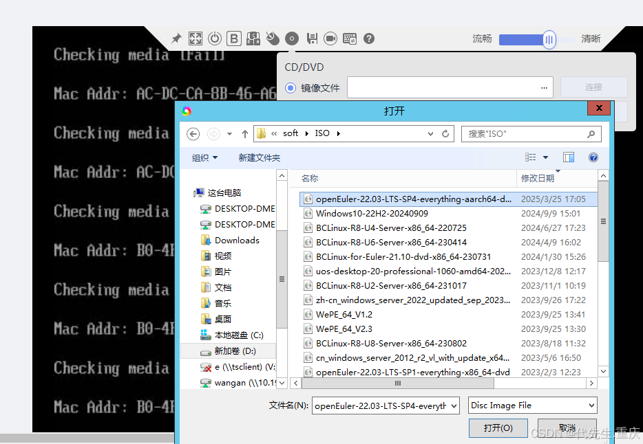The width and height of the screenshot is (643, 444).
Task: Click the 取消 button
Action: coord(567,428)
